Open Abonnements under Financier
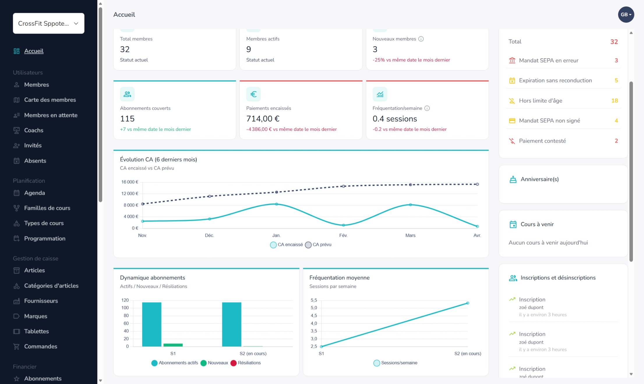This screenshot has width=644, height=384. point(43,378)
